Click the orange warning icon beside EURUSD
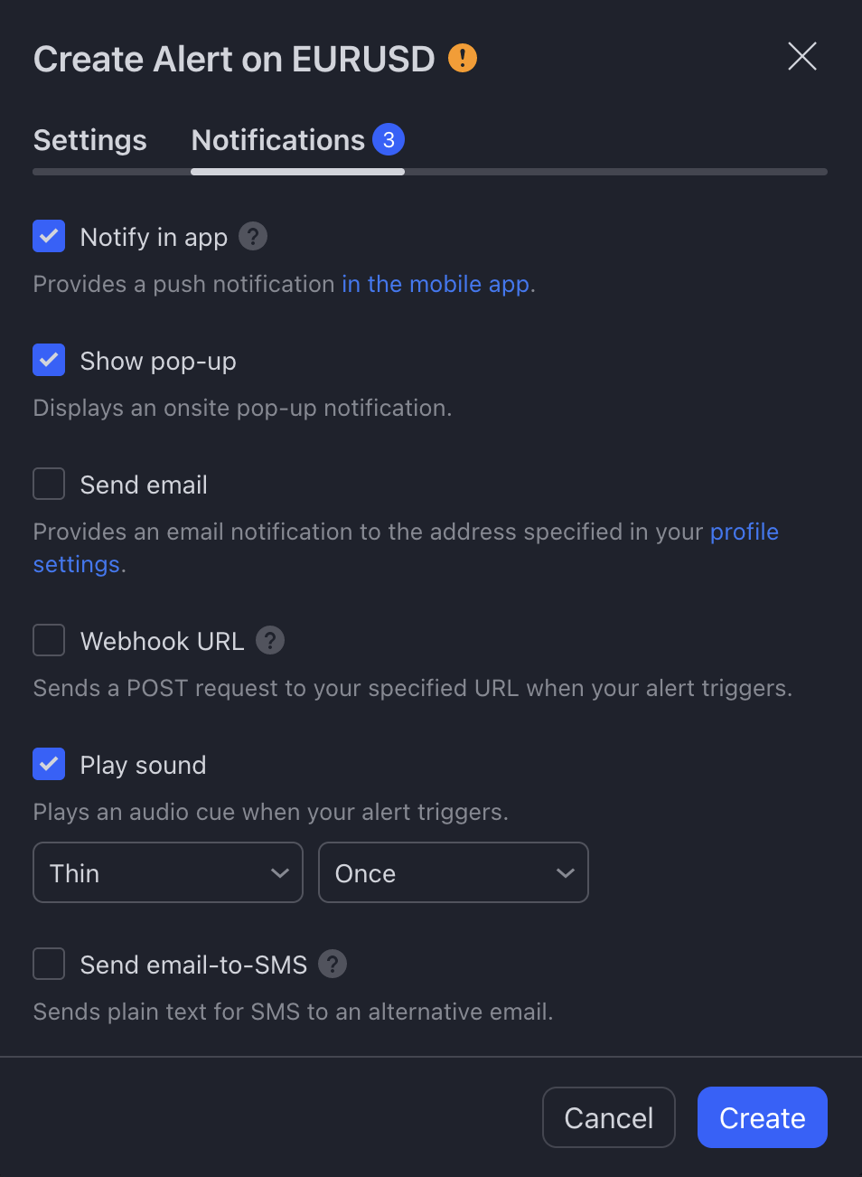Screen dimensions: 862x1177 point(463,58)
